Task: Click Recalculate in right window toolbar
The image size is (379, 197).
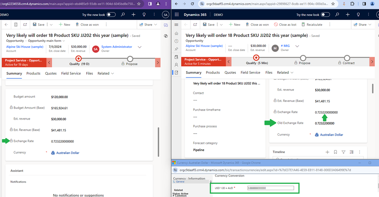Action: point(312,24)
